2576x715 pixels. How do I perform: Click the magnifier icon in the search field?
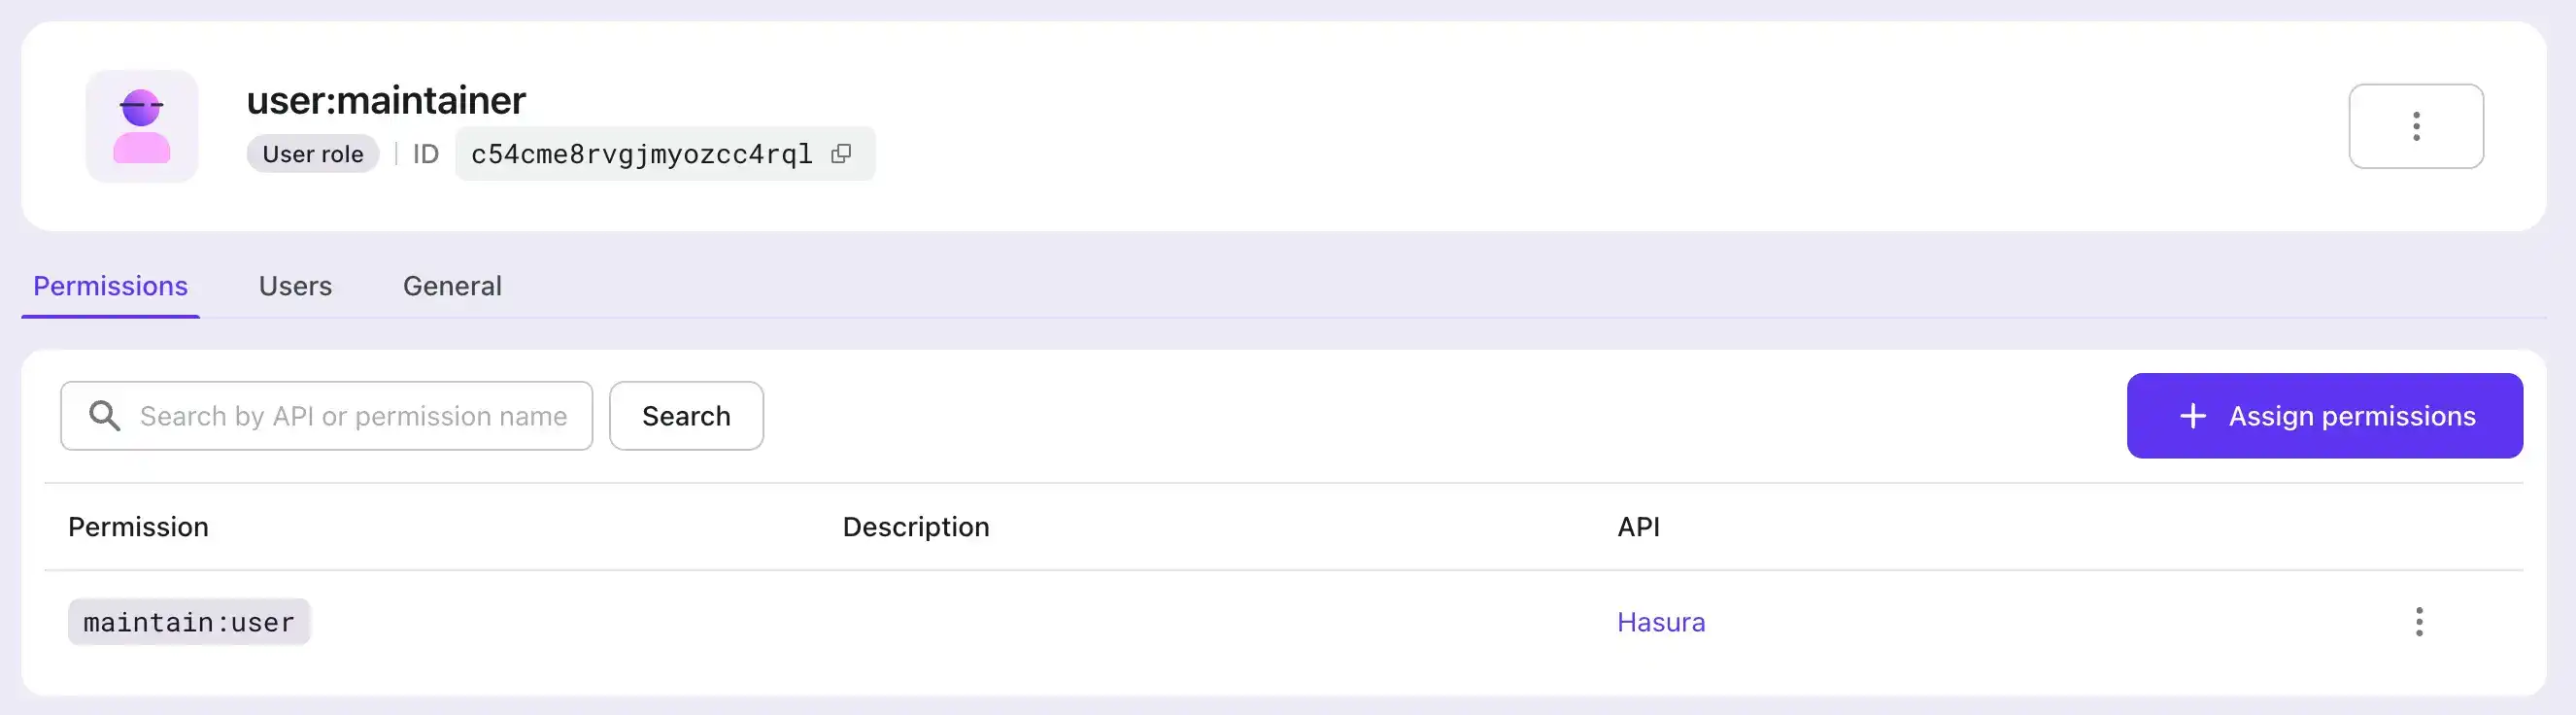click(x=105, y=416)
